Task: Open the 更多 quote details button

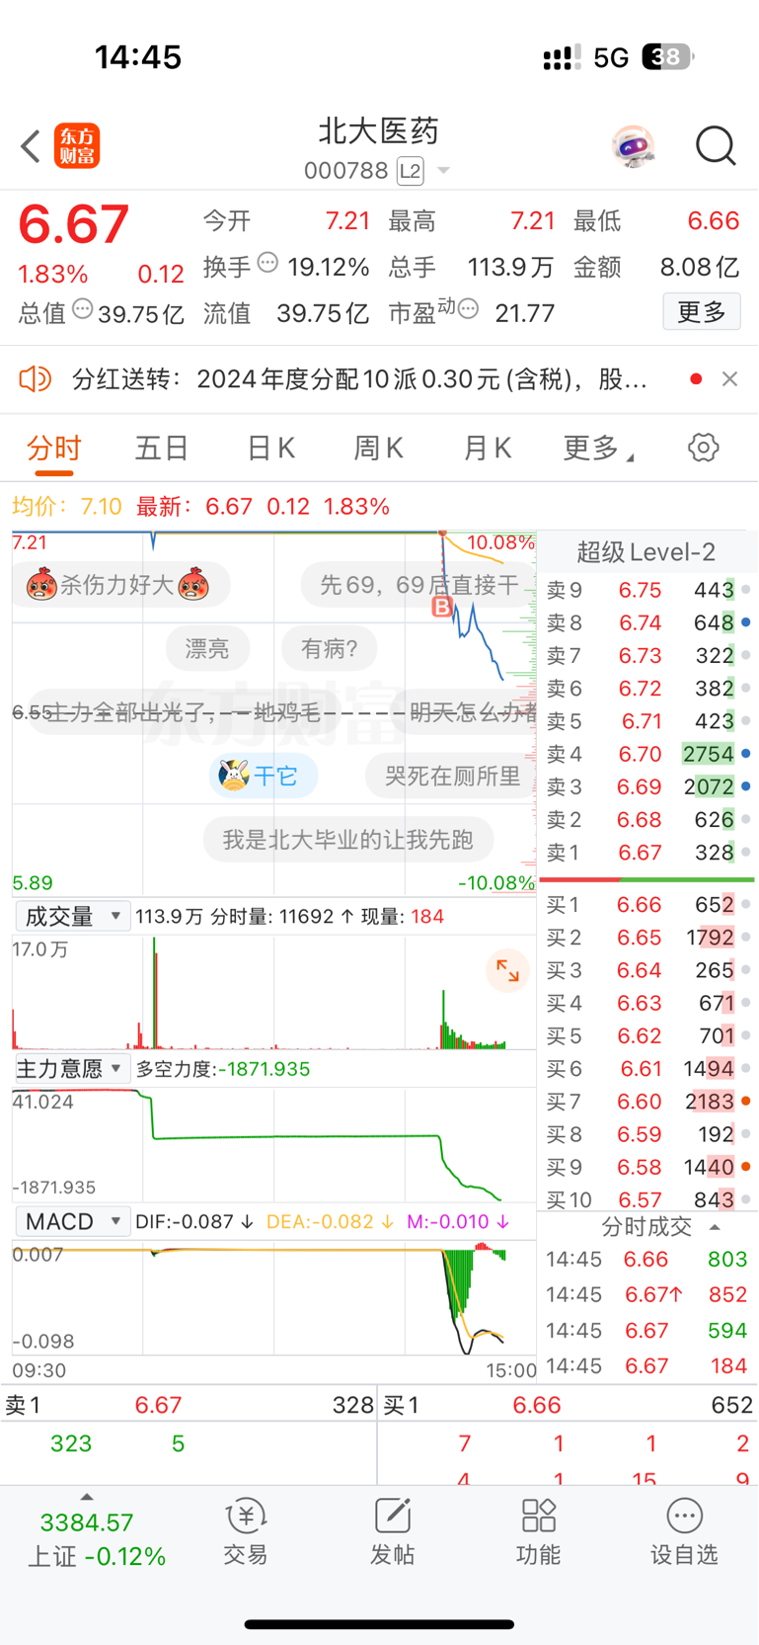Action: [x=702, y=312]
